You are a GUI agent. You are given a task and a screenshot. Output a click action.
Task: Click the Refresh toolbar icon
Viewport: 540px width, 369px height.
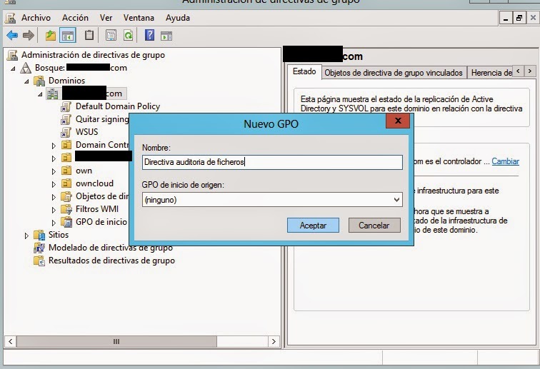point(129,35)
